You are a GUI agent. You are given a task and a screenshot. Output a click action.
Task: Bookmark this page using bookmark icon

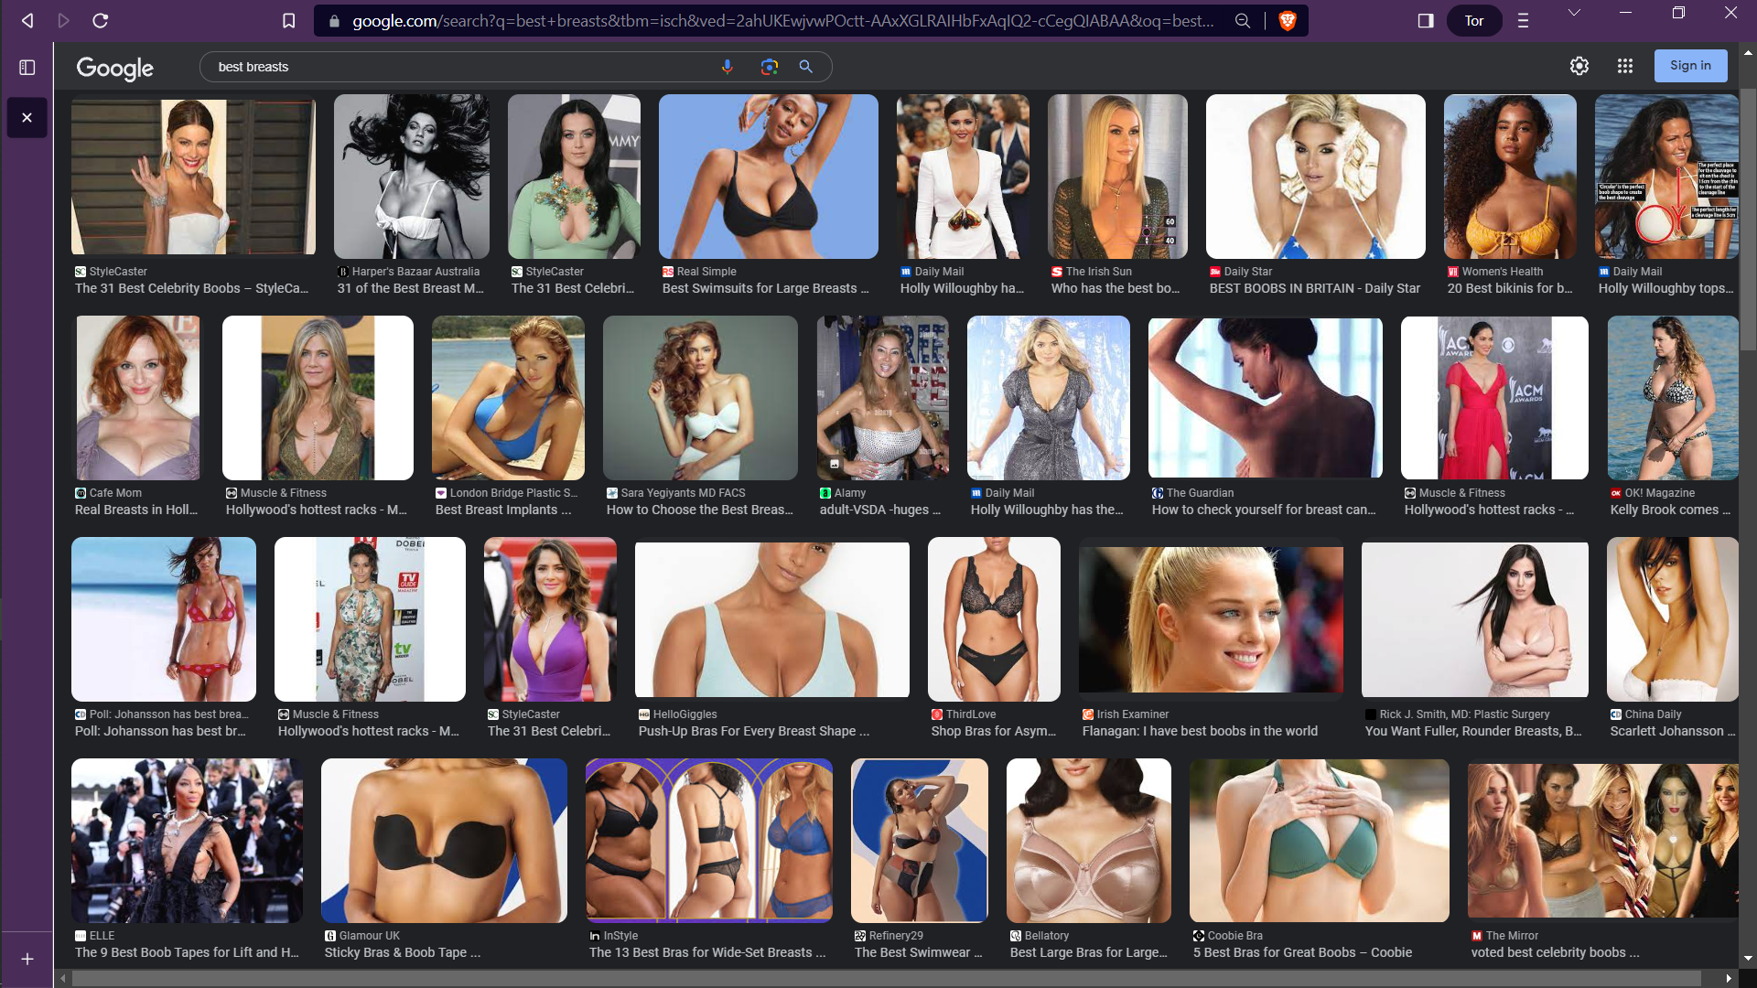click(289, 20)
